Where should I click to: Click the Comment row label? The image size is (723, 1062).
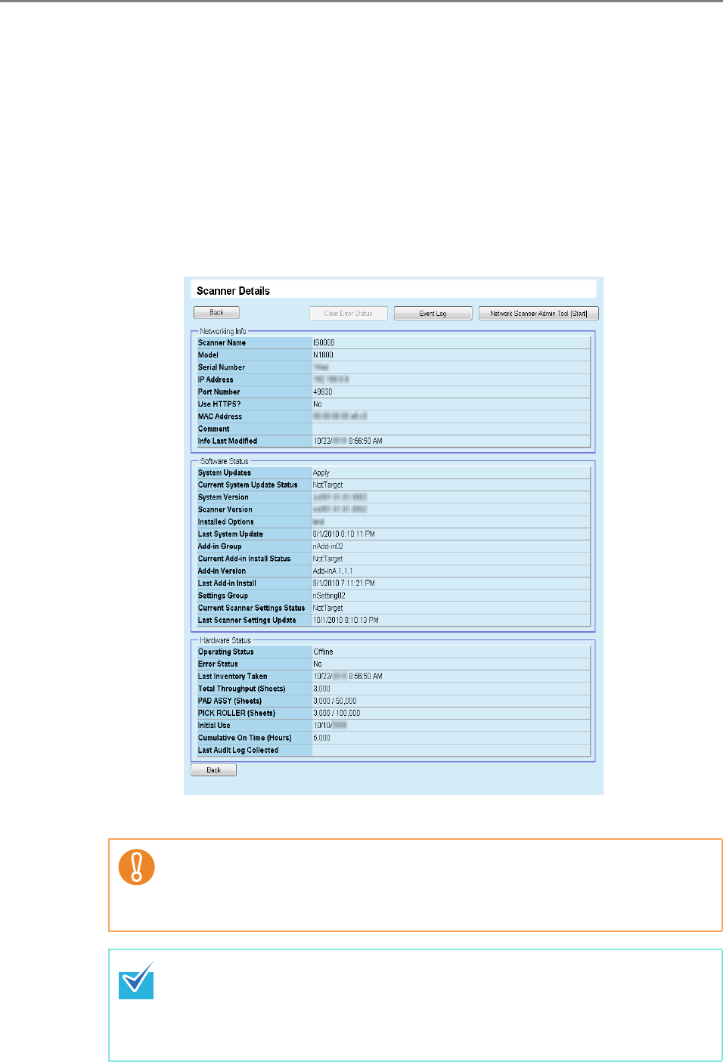pyautogui.click(x=214, y=429)
